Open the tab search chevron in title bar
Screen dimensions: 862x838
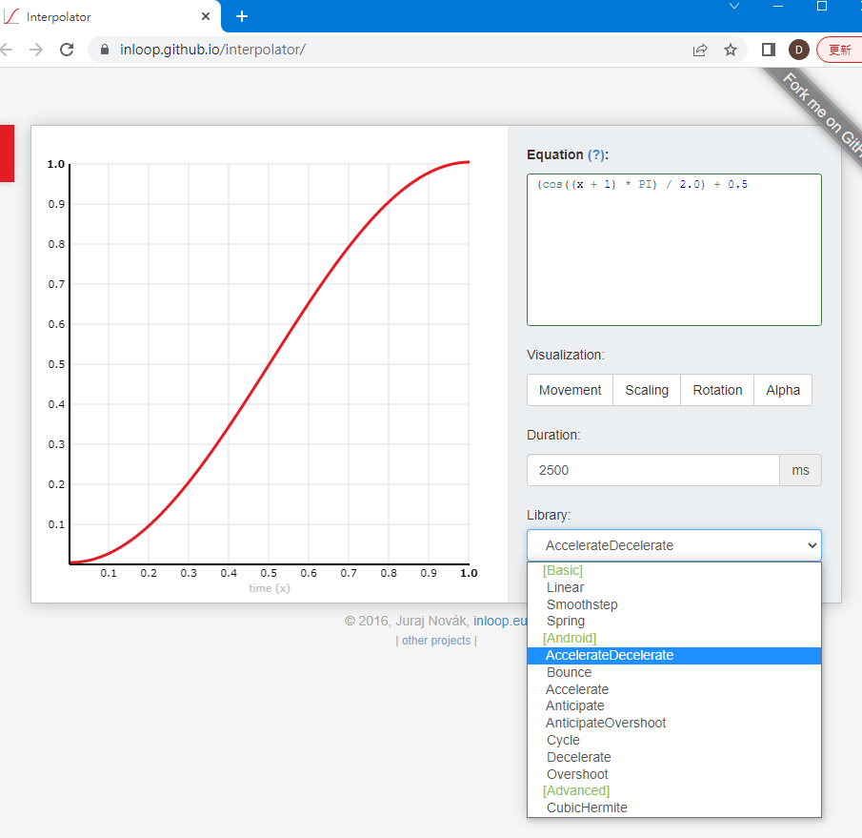tap(734, 6)
